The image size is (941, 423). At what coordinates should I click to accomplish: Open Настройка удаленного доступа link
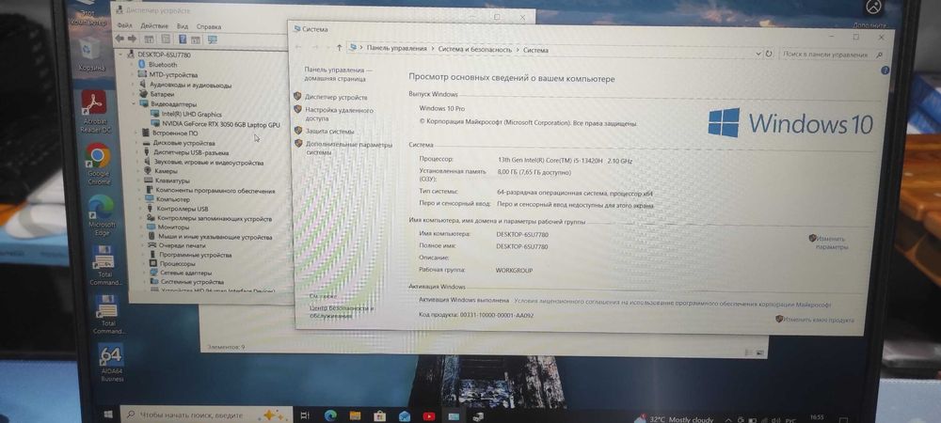point(339,115)
